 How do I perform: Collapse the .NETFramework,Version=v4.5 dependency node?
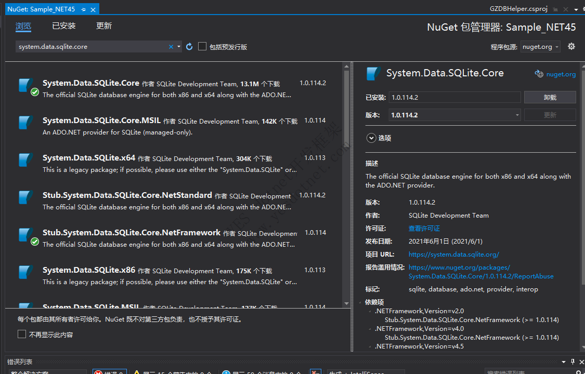[x=370, y=346]
